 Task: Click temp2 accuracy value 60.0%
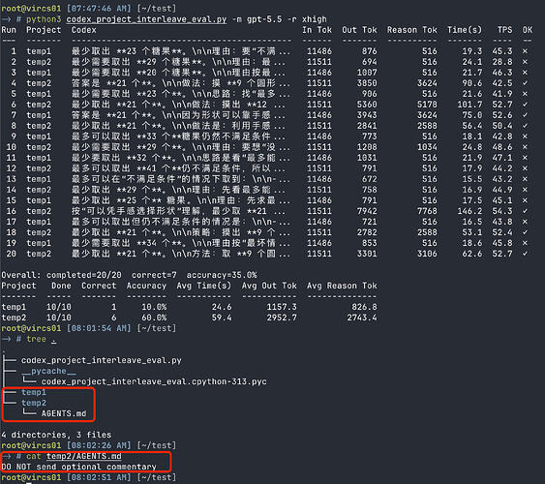pos(154,318)
